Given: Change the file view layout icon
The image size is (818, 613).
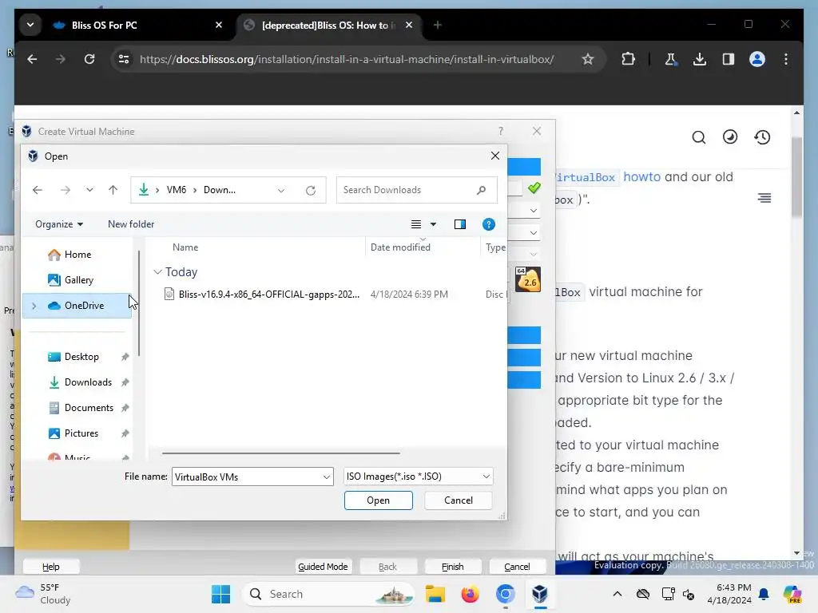Looking at the screenshot, I should [415, 224].
